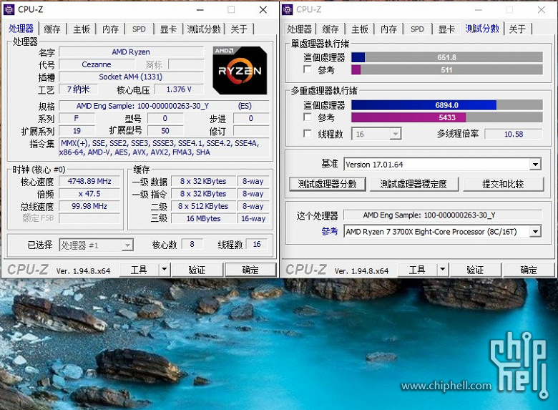
Task: Close the left CPU-Z window
Action: pos(263,9)
